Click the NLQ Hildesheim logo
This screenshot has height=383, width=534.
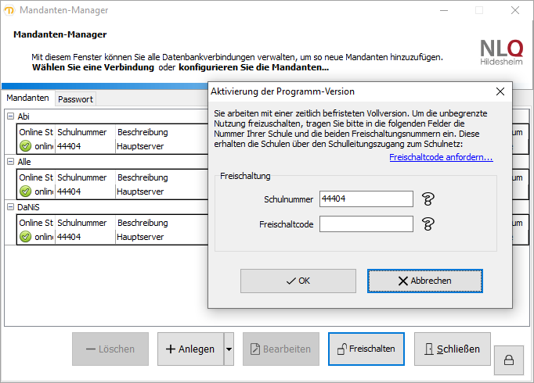tap(501, 52)
